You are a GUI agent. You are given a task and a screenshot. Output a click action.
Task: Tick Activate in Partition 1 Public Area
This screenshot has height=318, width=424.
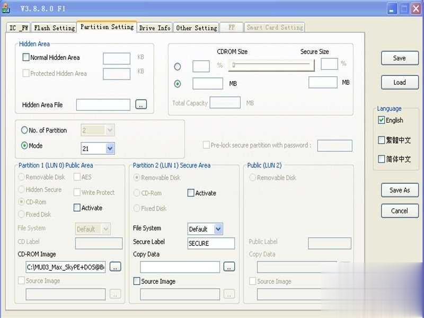pyautogui.click(x=77, y=208)
